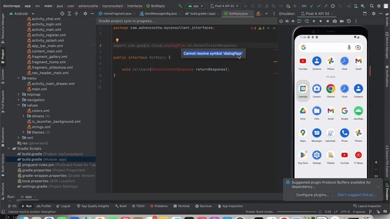The width and height of the screenshot is (390, 219).
Task: Open the Problems tool window
Action: (159, 206)
